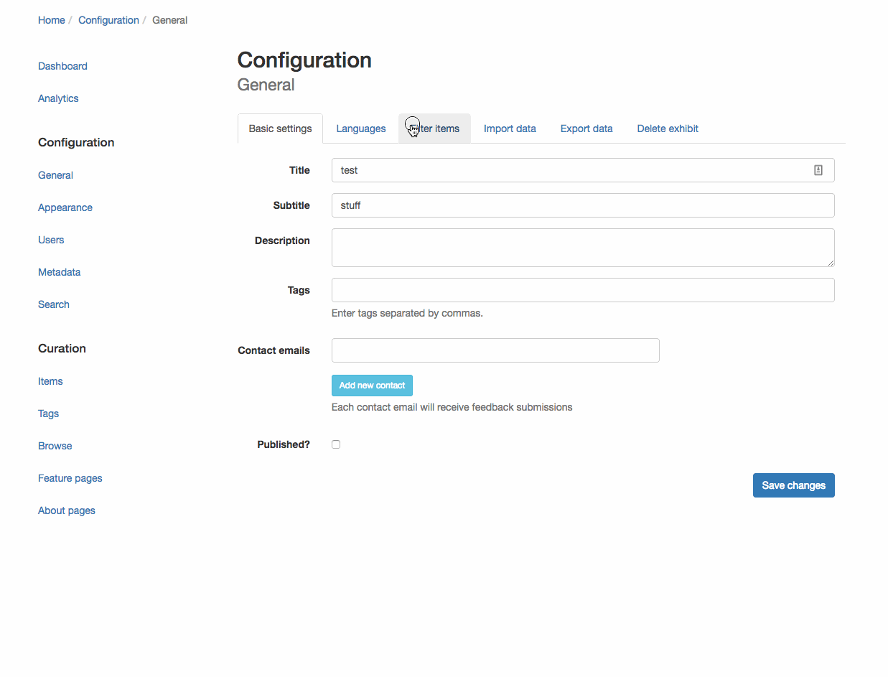Select the Export data tab
The width and height of the screenshot is (888, 677).
click(x=586, y=129)
